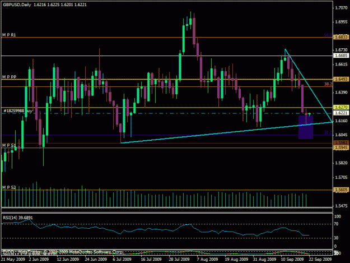Click the 28 Jul 2009 date label
Screen dimensions: 350x263
click(x=179, y=260)
